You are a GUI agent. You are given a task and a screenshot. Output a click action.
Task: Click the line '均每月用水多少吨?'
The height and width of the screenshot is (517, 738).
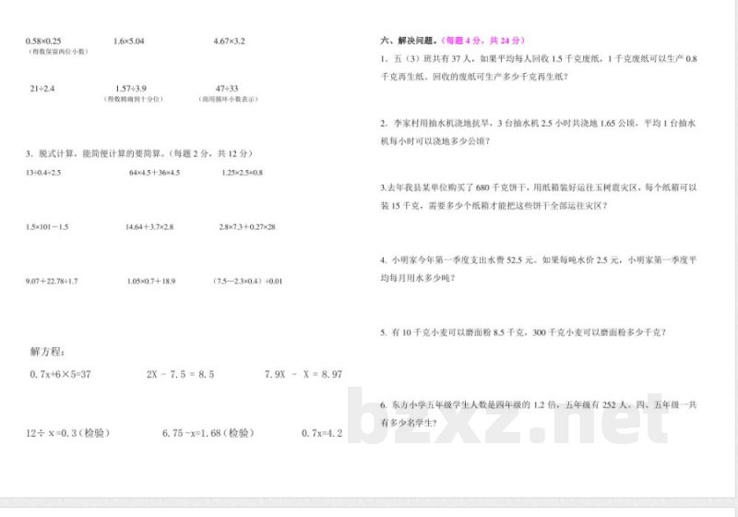[418, 278]
